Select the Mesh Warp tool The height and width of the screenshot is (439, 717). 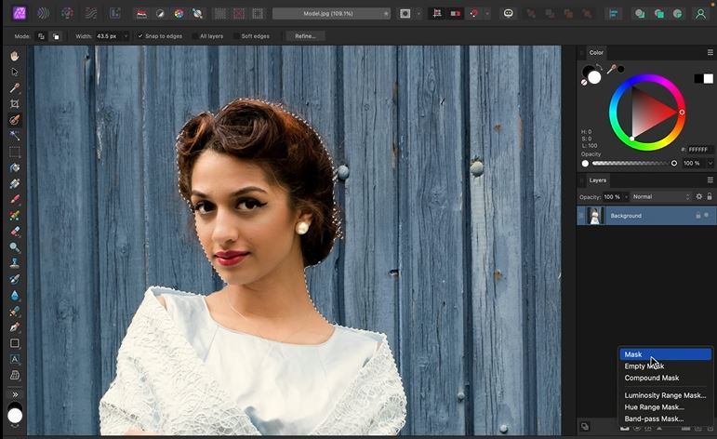click(15, 376)
